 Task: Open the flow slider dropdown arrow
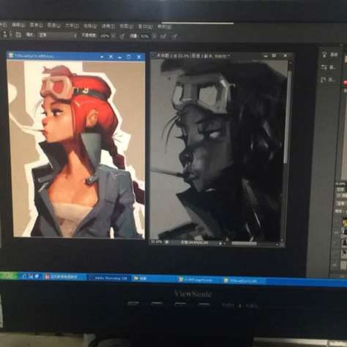154,37
